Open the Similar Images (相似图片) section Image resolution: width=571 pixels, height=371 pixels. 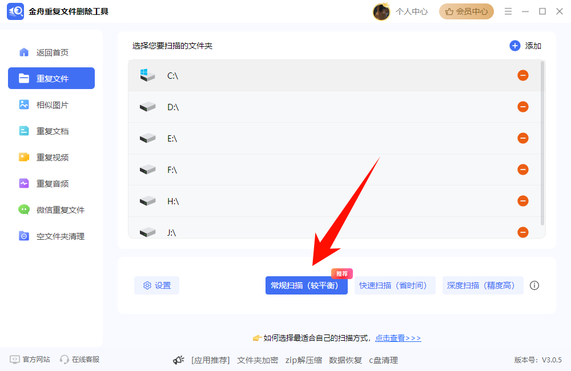(51, 105)
